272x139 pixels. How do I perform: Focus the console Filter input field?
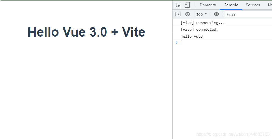(x=249, y=14)
